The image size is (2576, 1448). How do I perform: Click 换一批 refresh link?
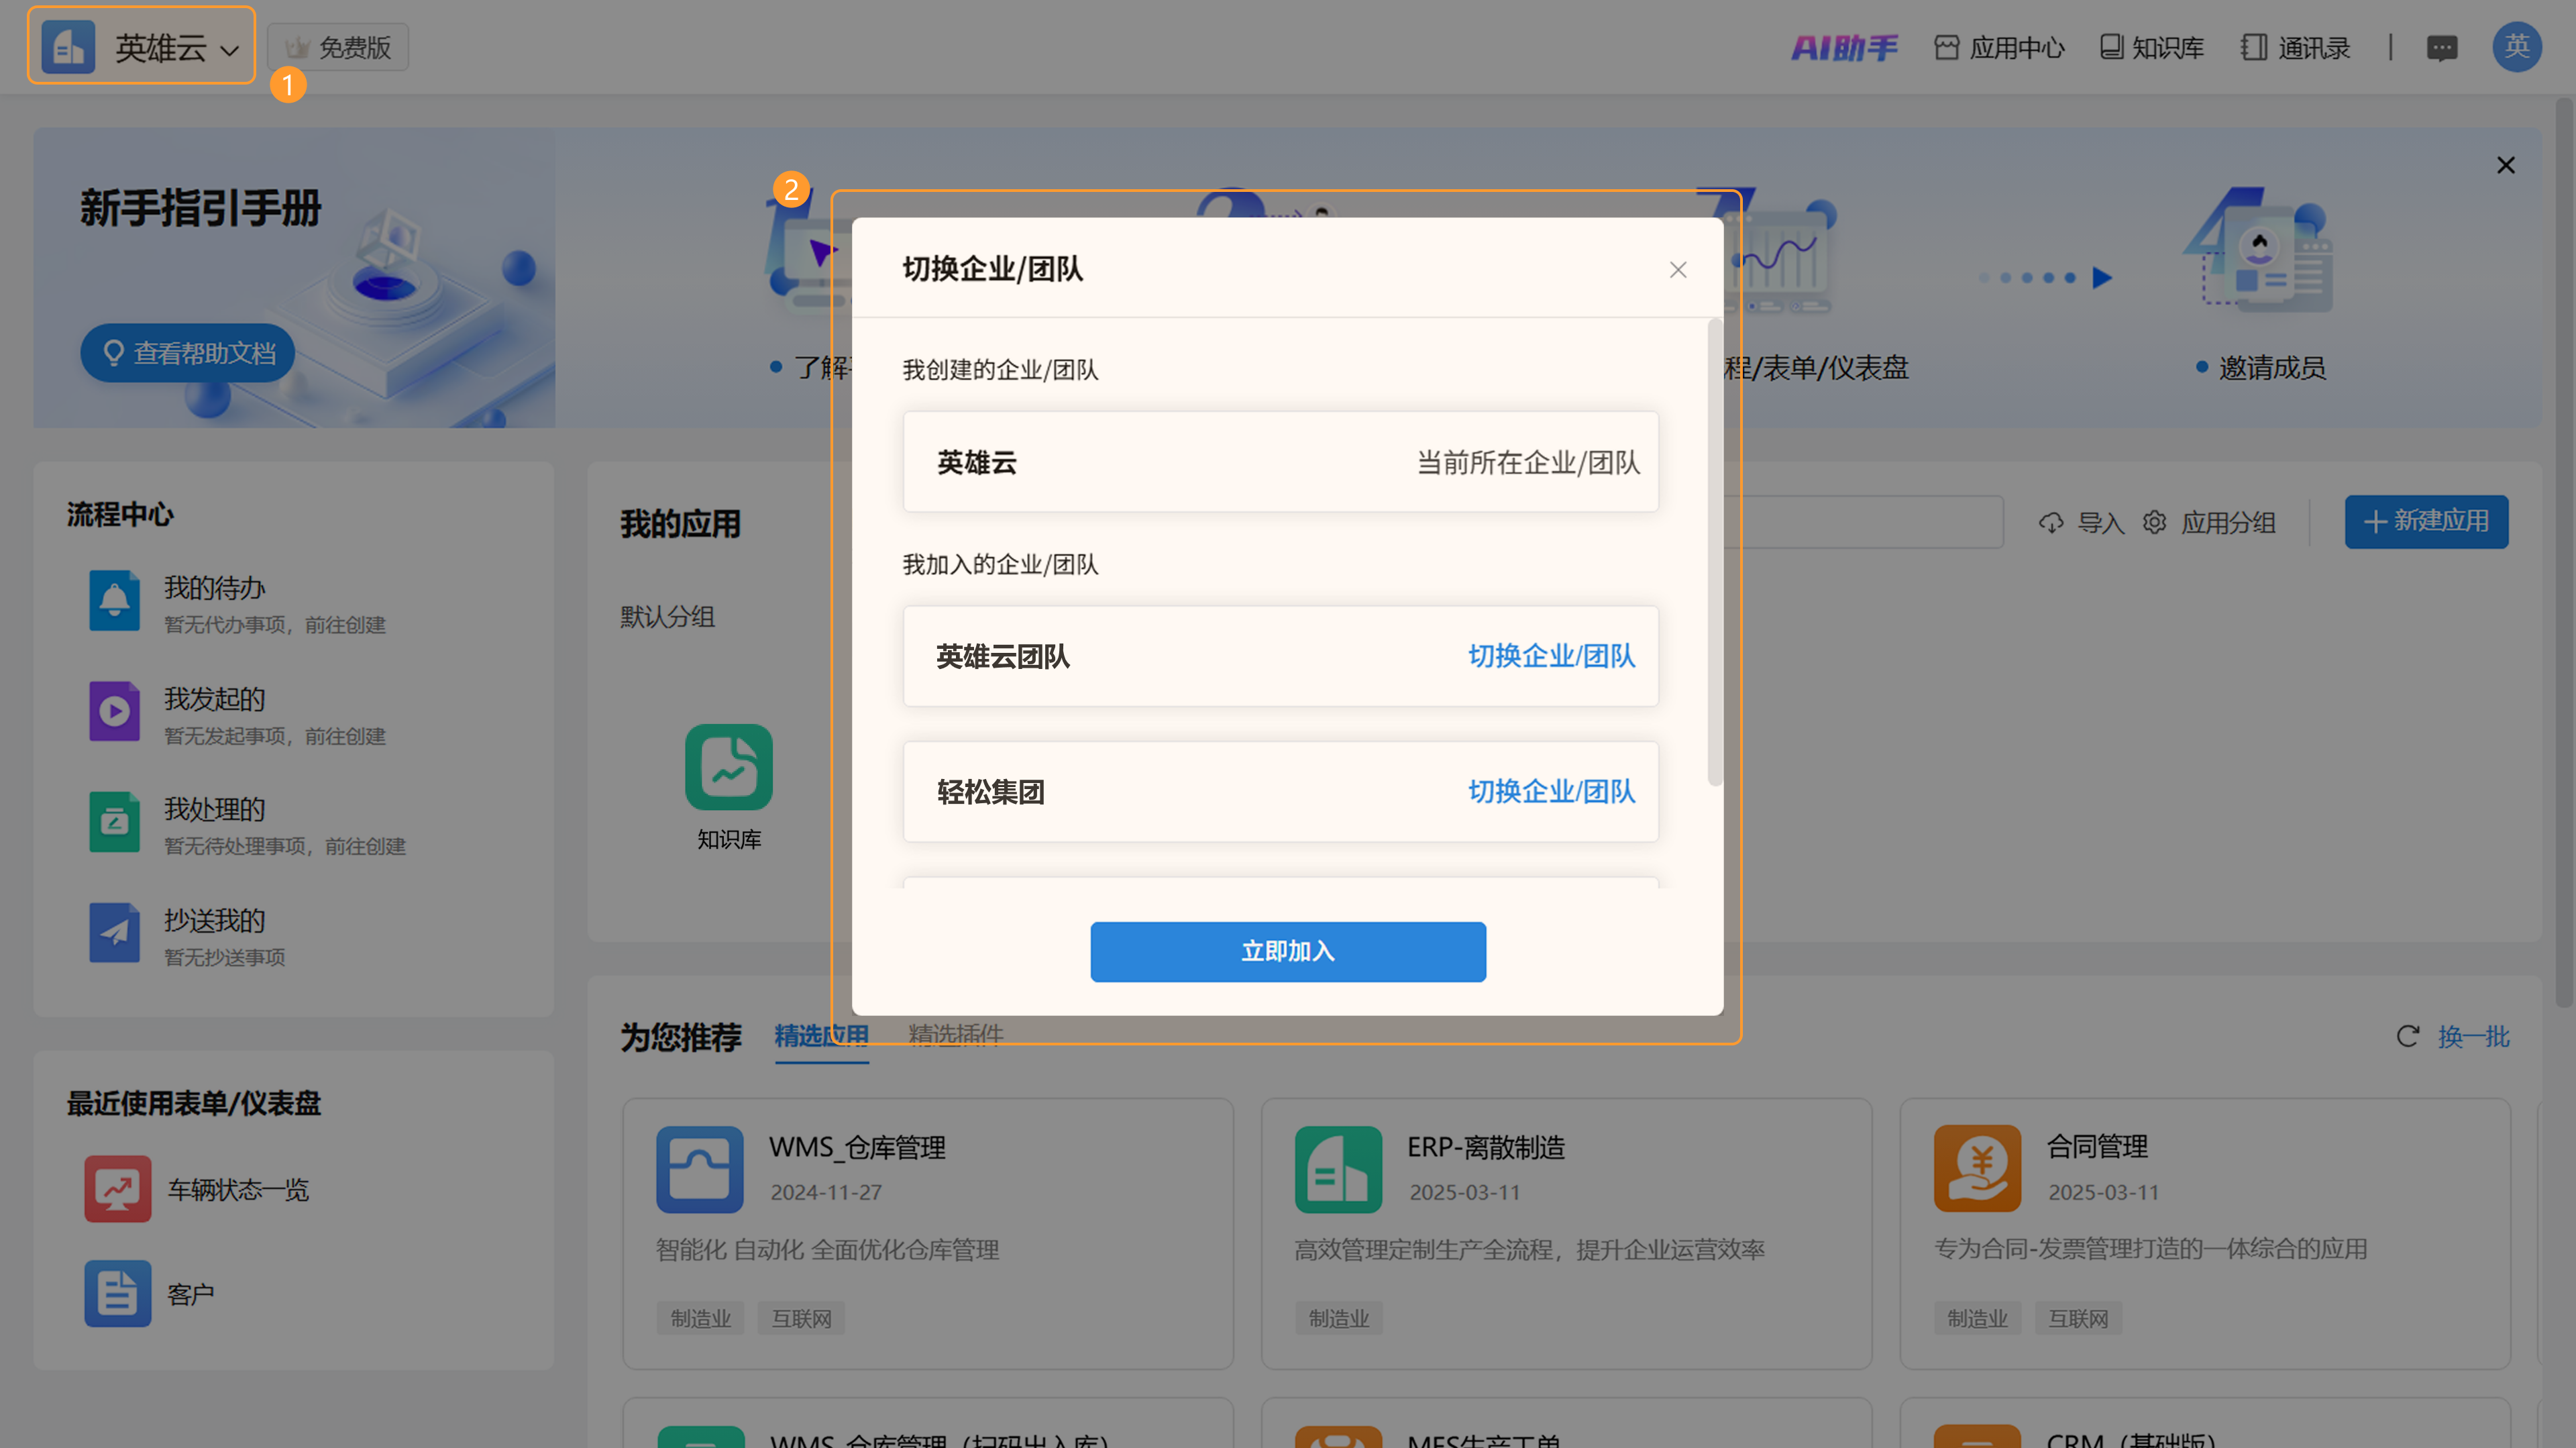pyautogui.click(x=2473, y=1036)
